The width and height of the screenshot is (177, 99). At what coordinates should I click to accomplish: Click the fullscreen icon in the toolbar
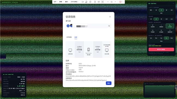click(x=112, y=2)
